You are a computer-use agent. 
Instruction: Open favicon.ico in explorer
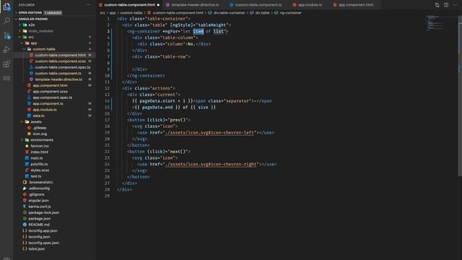[40, 146]
